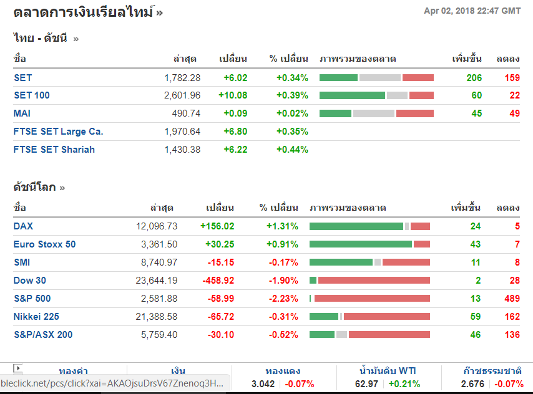This screenshot has height=394, width=533.
Task: Select Euro Stoxx 50 index
Action: 44,244
